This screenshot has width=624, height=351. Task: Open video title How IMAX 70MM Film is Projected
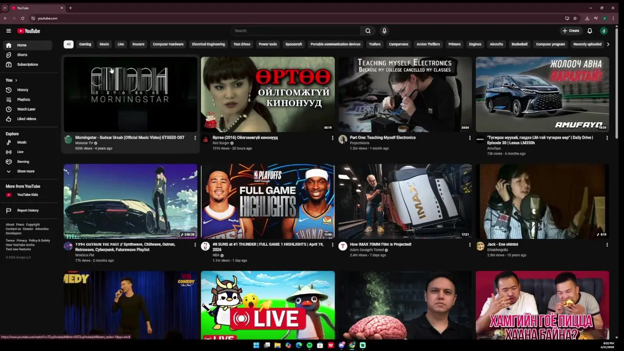(x=381, y=244)
